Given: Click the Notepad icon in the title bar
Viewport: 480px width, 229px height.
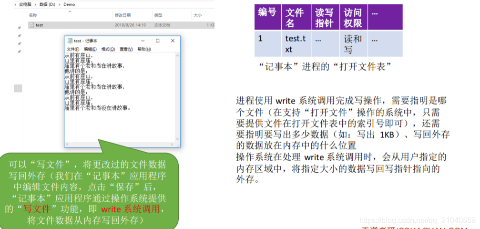Looking at the screenshot, I should 70,41.
